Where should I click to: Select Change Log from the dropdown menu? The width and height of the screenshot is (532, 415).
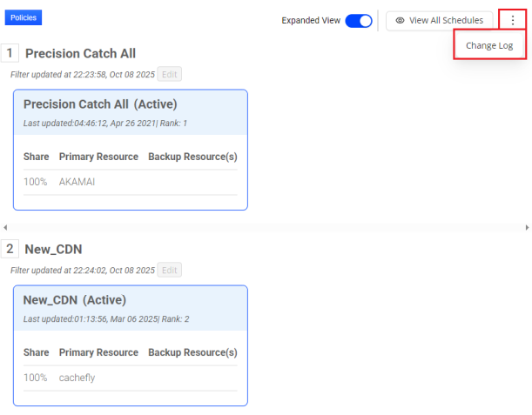[489, 45]
